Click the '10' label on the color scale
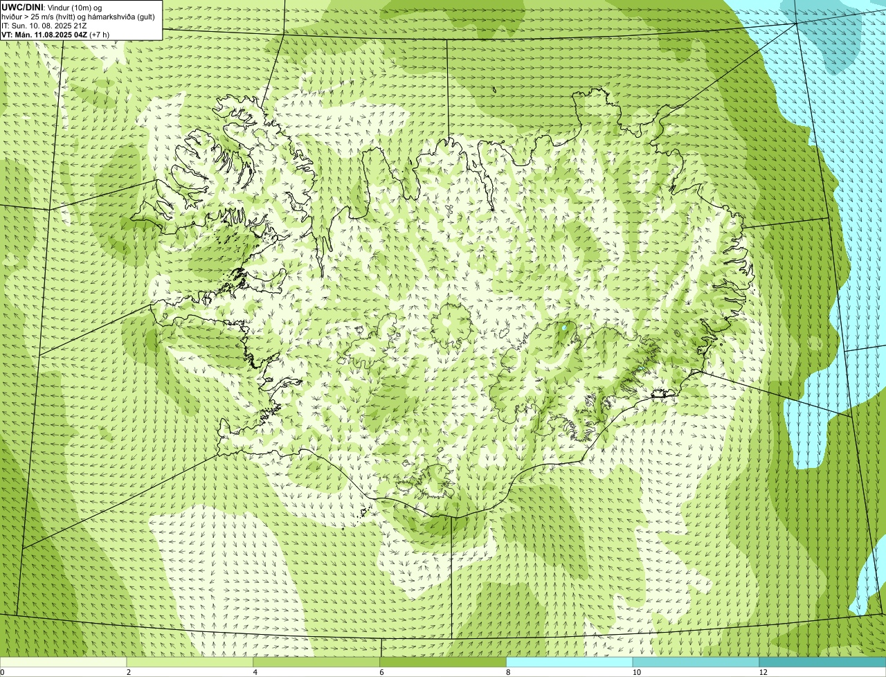Viewport: 886px width, 677px height. (x=635, y=672)
